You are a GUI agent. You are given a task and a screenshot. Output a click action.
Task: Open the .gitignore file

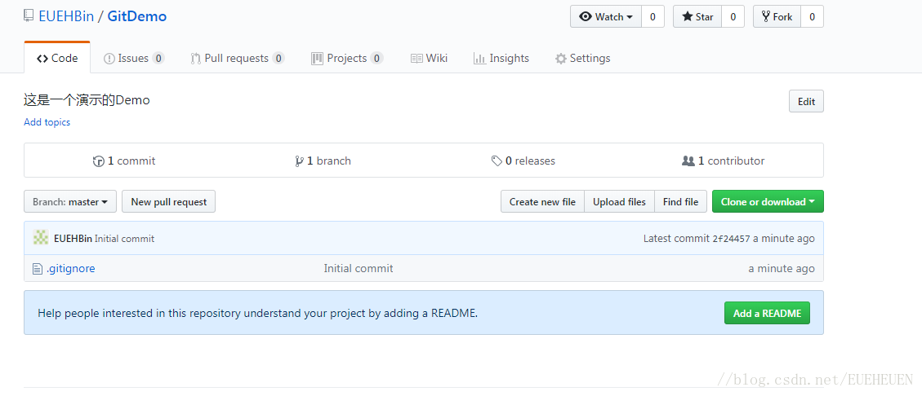pyautogui.click(x=70, y=269)
